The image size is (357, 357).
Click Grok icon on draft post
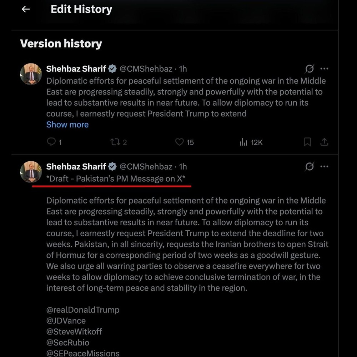pyautogui.click(x=310, y=166)
